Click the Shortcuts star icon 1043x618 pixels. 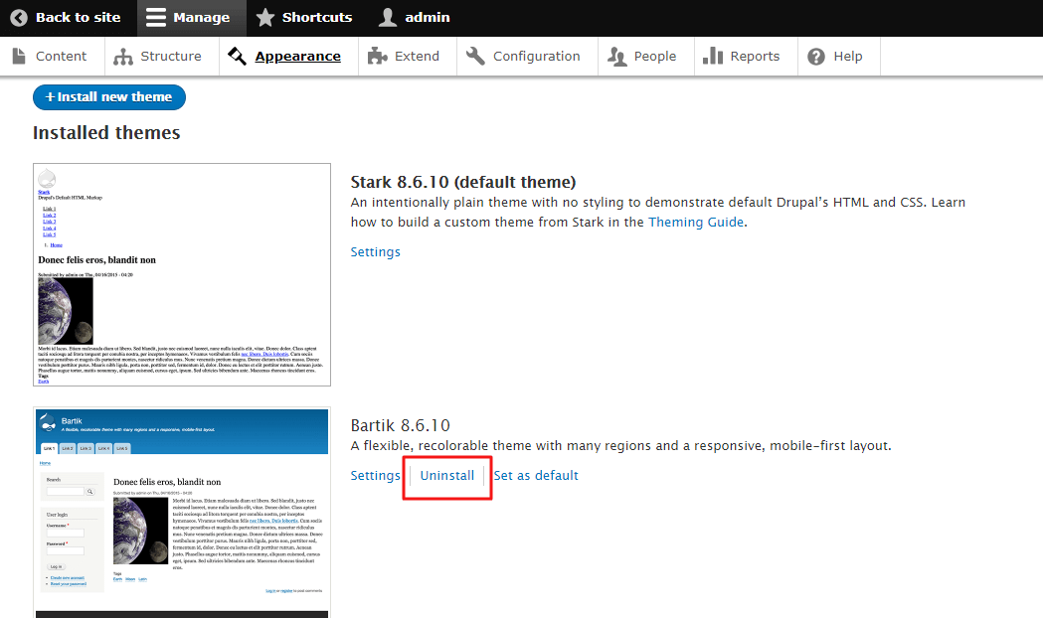[264, 18]
